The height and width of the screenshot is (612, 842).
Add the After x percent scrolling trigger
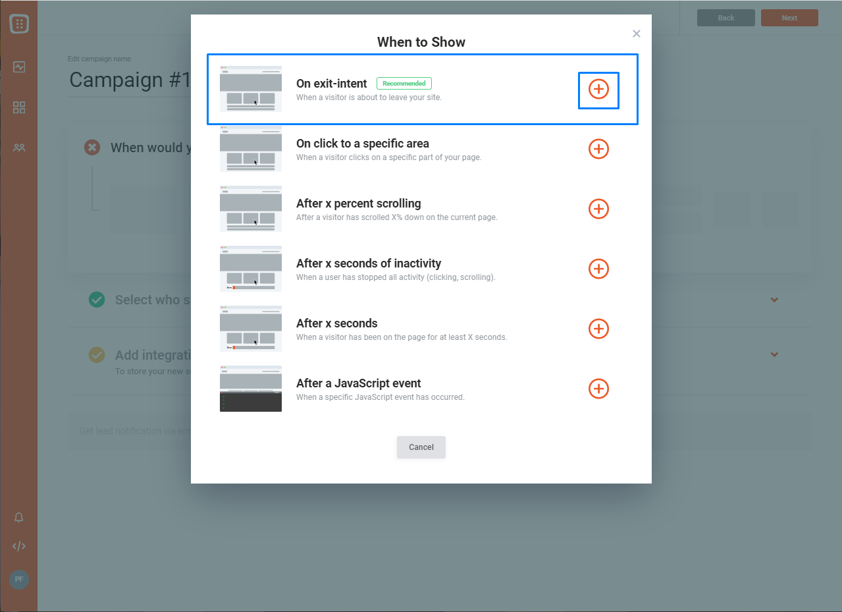click(x=598, y=209)
